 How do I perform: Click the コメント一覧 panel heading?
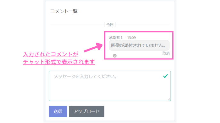click(x=64, y=11)
